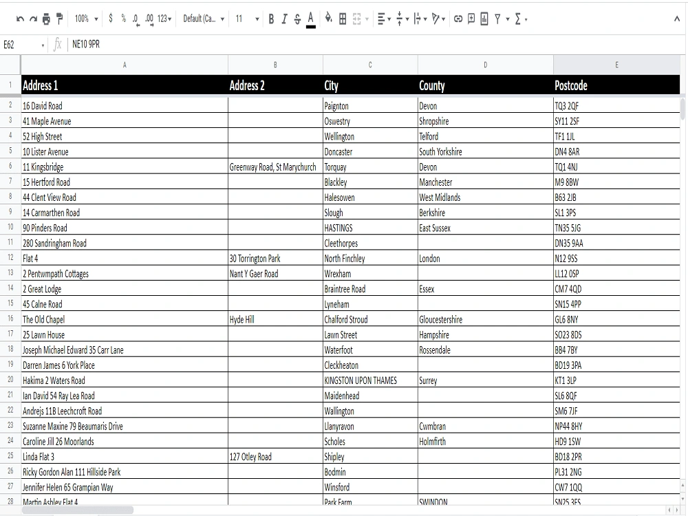Click the horizontal scrollbar thumb

coord(77,510)
